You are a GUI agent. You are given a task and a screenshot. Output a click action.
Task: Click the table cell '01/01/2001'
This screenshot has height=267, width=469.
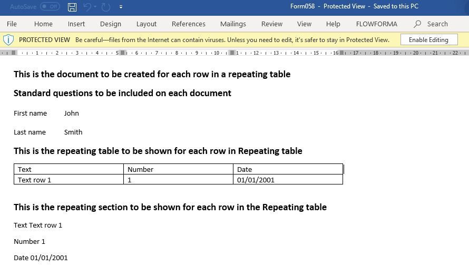(288, 180)
